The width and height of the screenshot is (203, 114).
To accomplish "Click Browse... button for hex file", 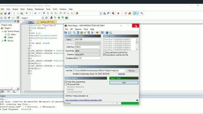I will coord(132,71).
